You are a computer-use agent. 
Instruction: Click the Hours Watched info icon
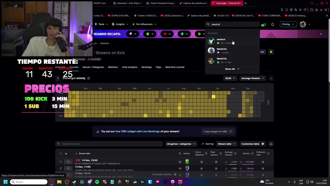click(206, 153)
